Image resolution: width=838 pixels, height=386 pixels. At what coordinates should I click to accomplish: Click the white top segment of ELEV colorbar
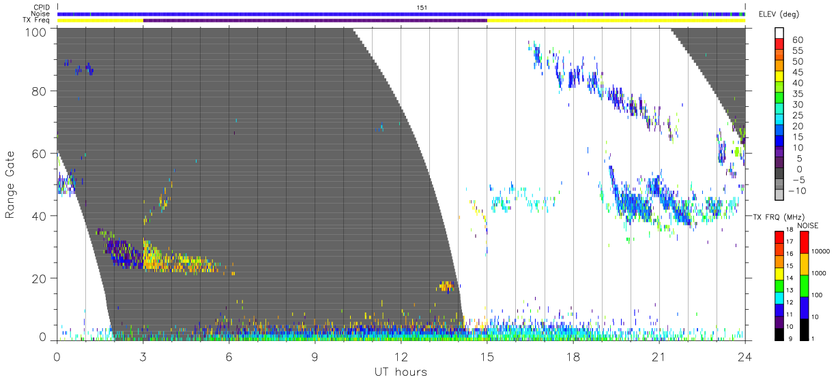(x=779, y=34)
